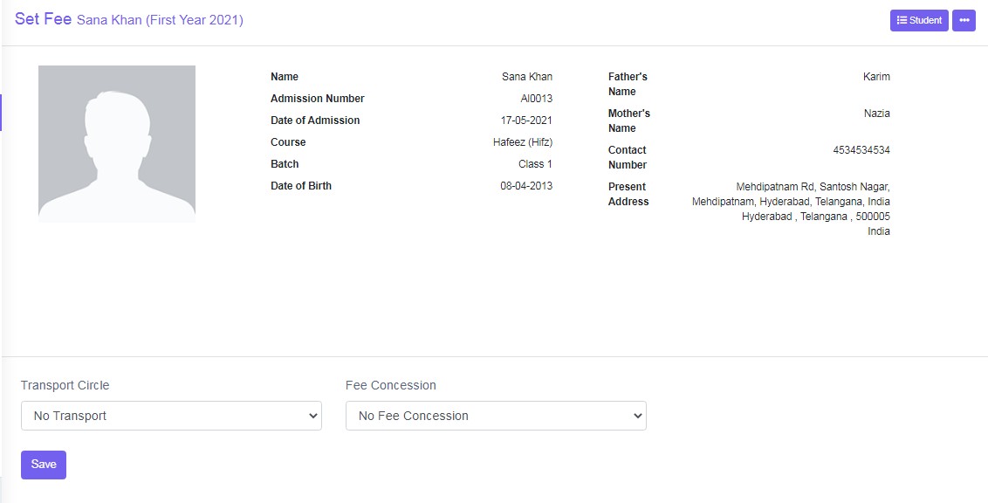Click date of admission 17-05-2021
This screenshot has width=988, height=503.
pyautogui.click(x=526, y=121)
